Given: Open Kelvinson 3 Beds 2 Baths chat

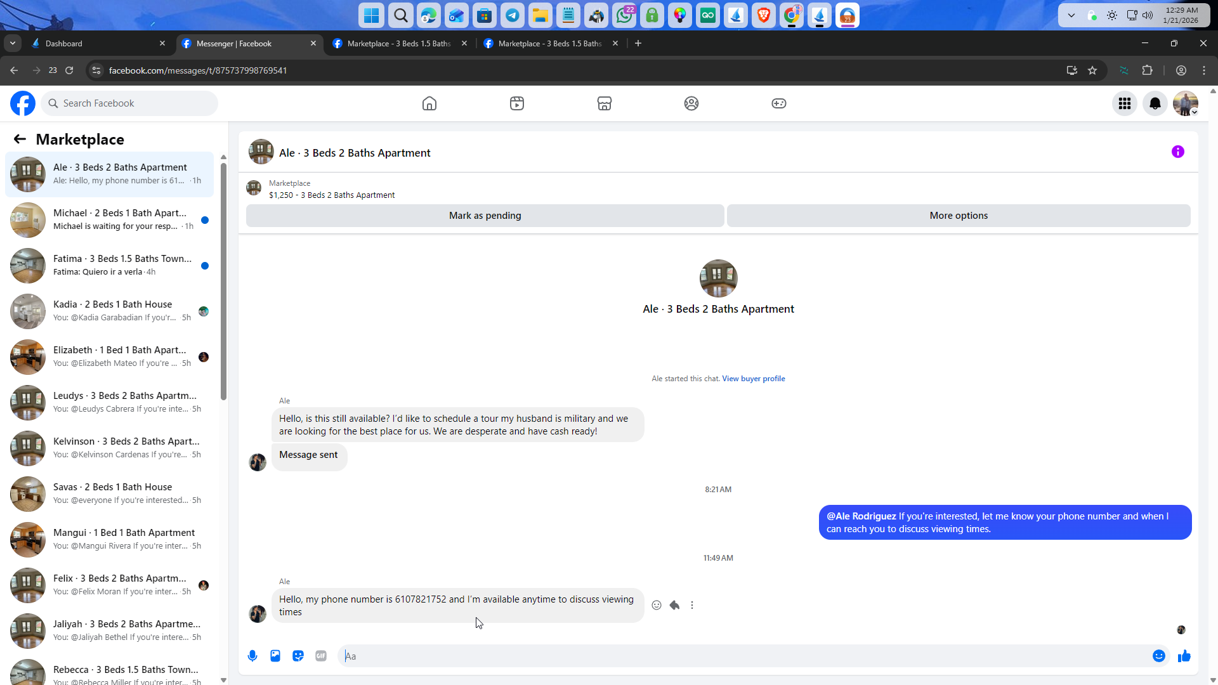Looking at the screenshot, I should pos(109,448).
